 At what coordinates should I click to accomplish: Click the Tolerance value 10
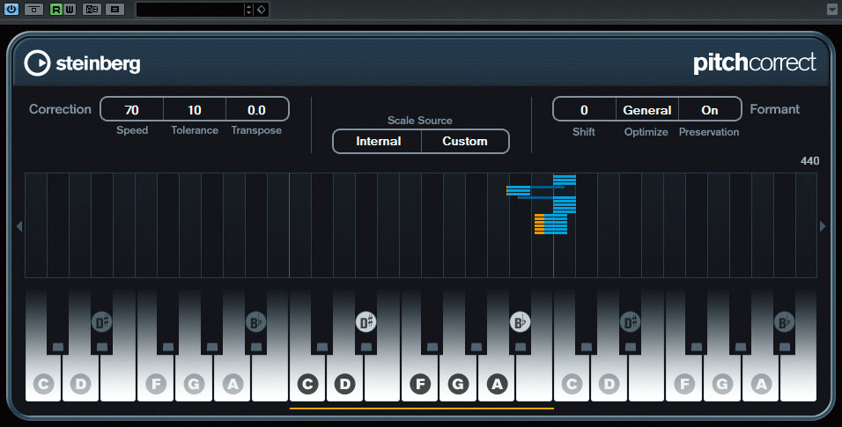pyautogui.click(x=195, y=110)
